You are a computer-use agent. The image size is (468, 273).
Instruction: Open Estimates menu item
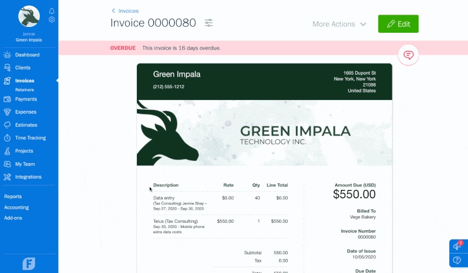26,125
